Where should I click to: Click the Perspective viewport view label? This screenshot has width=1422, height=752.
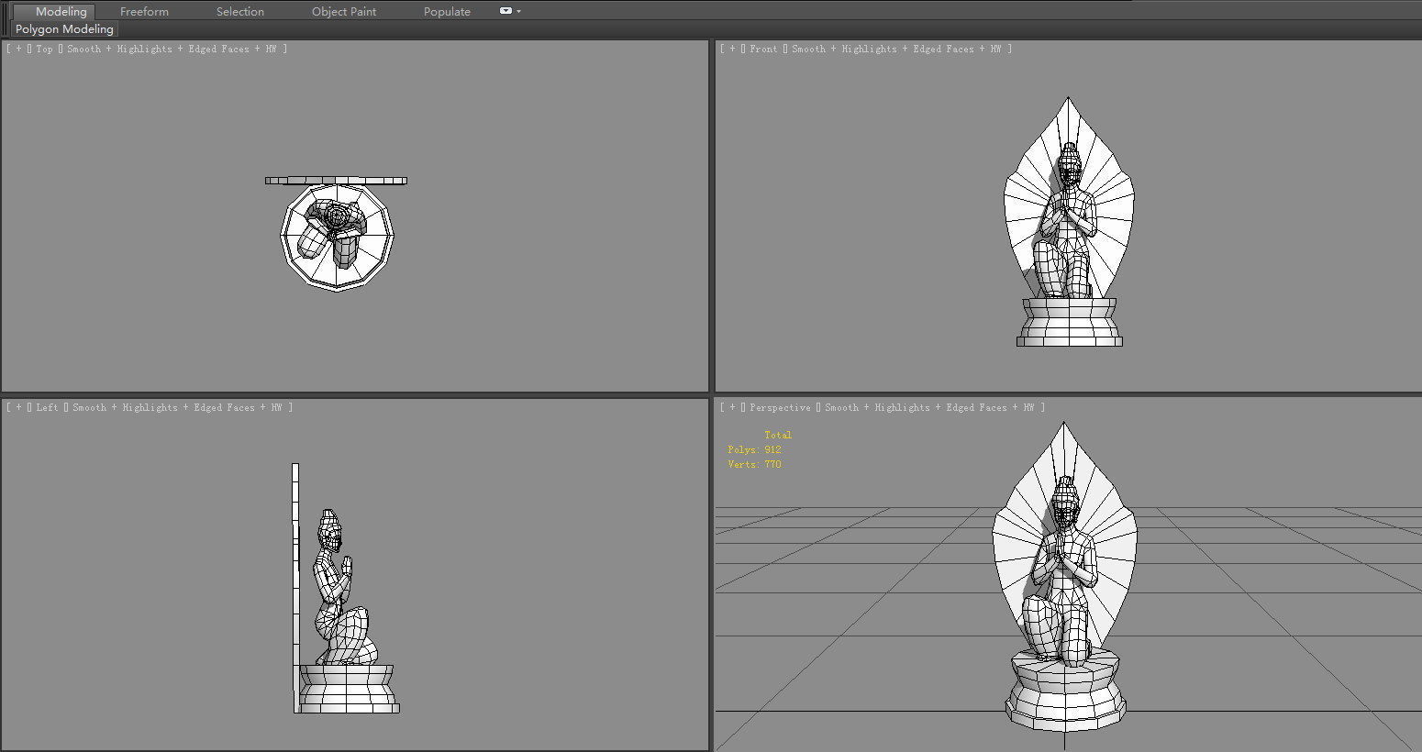click(x=780, y=407)
